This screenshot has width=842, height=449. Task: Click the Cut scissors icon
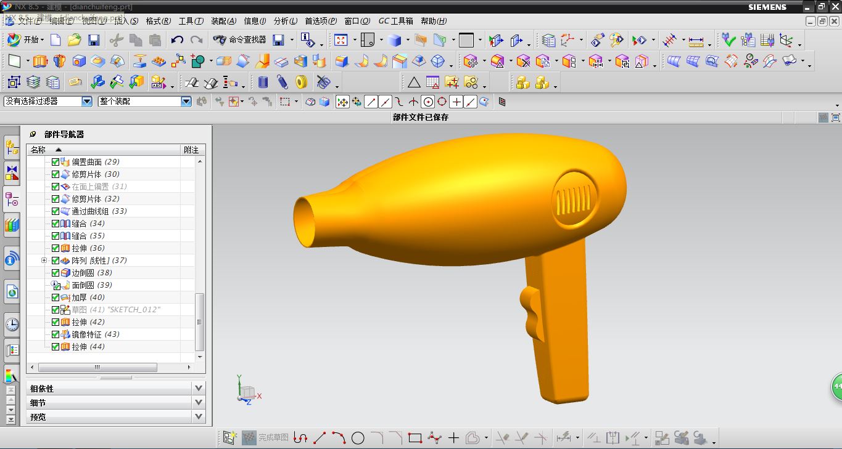point(116,40)
